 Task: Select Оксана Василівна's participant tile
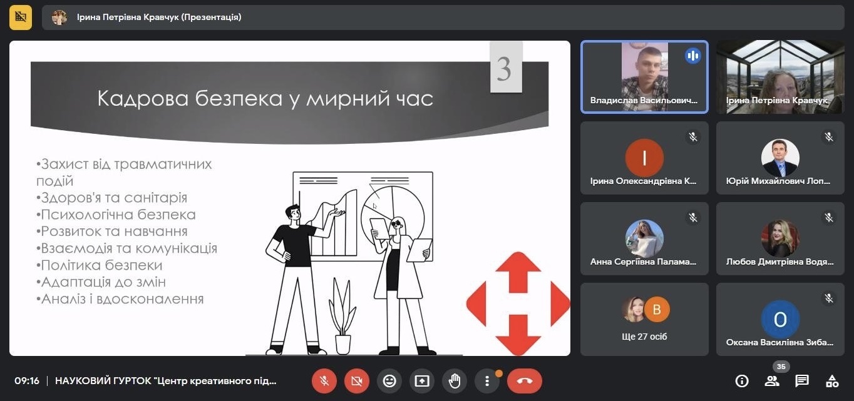[780, 319]
